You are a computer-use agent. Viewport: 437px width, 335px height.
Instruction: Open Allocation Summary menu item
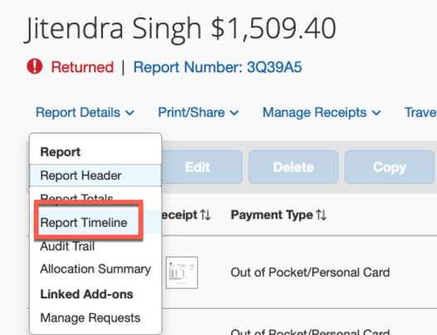pos(96,268)
